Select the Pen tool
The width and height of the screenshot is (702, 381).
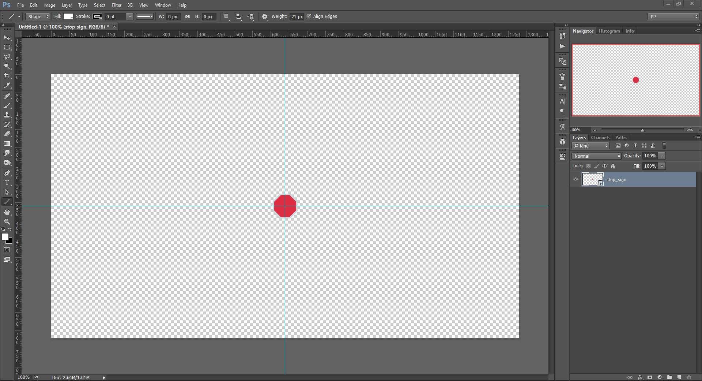click(x=7, y=173)
